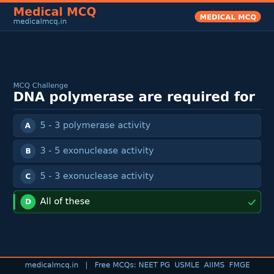The height and width of the screenshot is (274, 274).
Task: Click the Medical MCQ header title
Action: [55, 12]
